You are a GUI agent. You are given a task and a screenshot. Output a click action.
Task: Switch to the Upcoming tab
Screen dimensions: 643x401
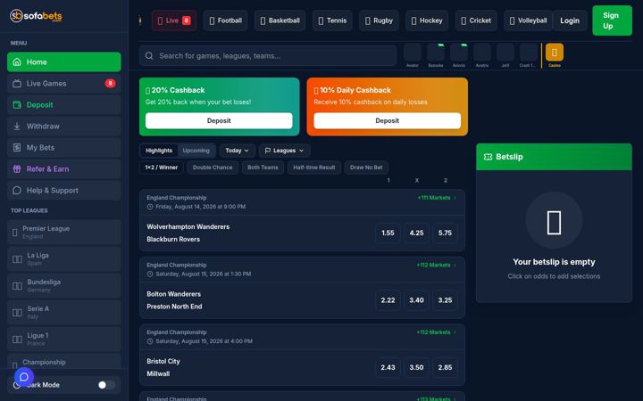196,151
